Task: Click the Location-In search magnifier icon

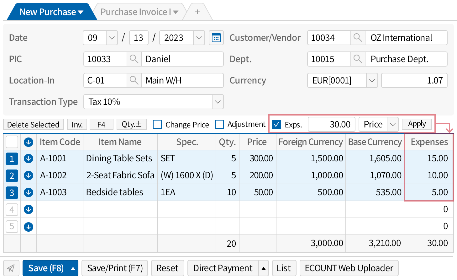Action: pyautogui.click(x=134, y=81)
